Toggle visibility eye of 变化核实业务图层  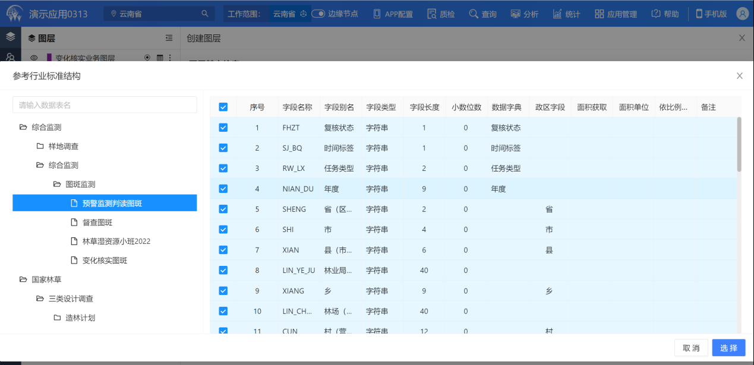click(34, 58)
